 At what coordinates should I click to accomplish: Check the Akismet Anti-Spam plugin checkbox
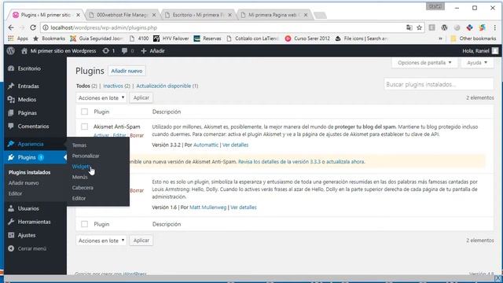point(84,127)
